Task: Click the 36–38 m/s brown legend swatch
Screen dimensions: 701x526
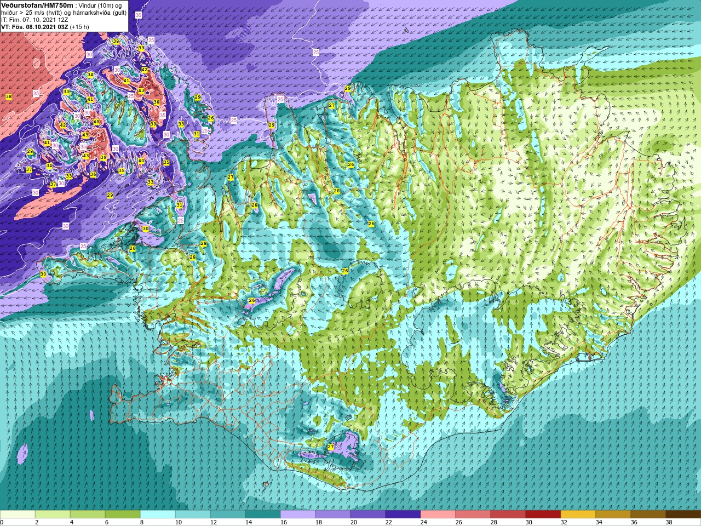Action: tap(648, 514)
